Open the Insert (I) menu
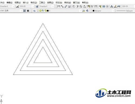This screenshot has height=104, width=135. pyautogui.click(x=26, y=2)
